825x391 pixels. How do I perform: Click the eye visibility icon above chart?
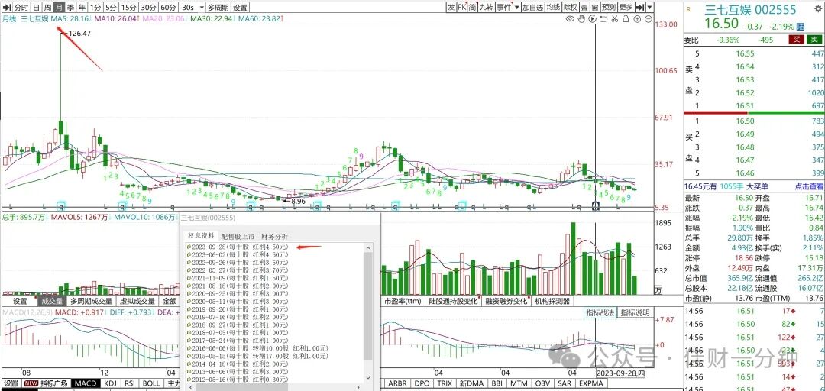pyautogui.click(x=570, y=19)
